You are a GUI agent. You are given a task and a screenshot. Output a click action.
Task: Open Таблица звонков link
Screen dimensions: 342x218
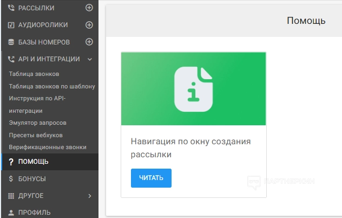pyautogui.click(x=34, y=74)
